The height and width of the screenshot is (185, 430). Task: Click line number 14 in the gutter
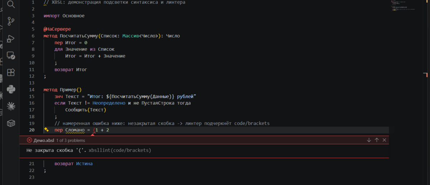(x=32, y=90)
